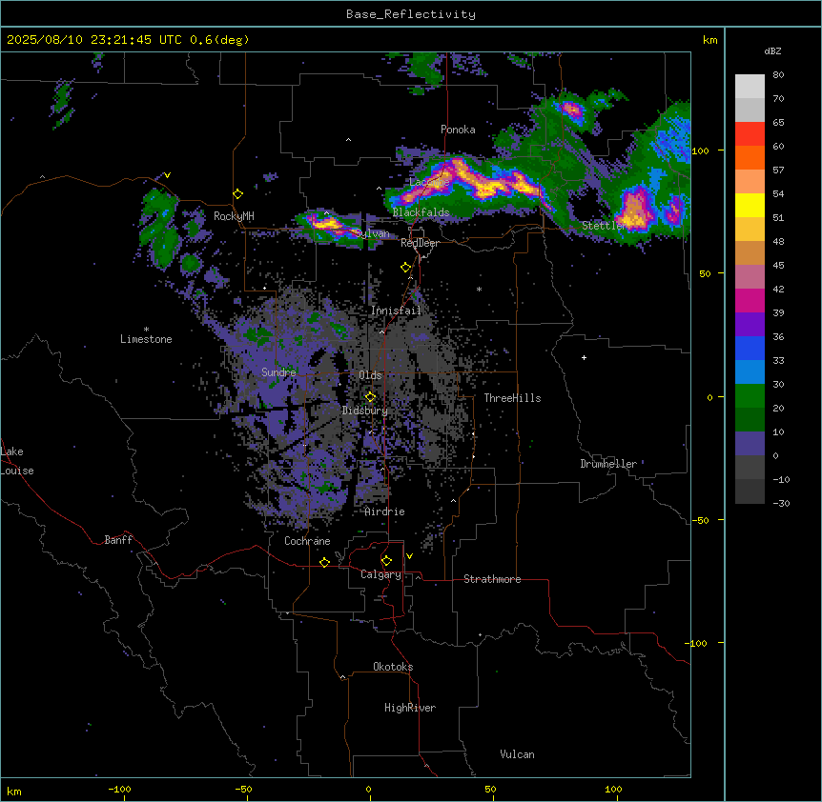Select the yellow diamond marker between Olds and Didsbury
822x802 pixels.
click(x=370, y=397)
